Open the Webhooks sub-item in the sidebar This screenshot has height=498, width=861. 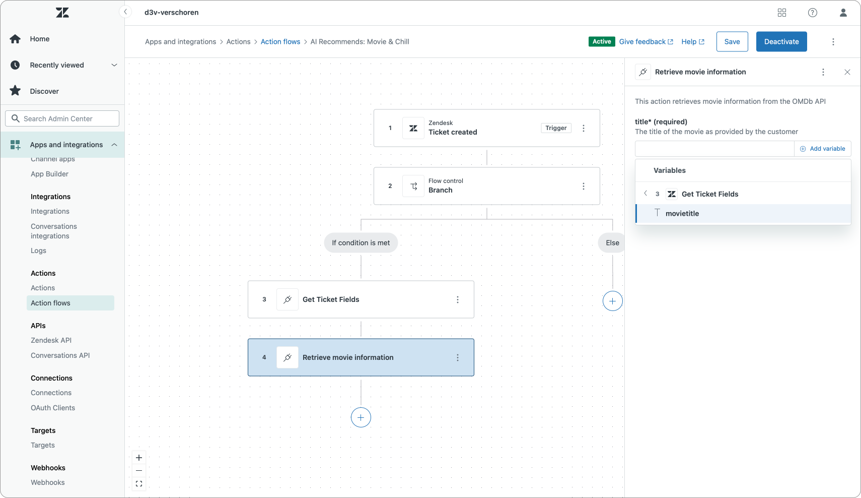[x=48, y=482]
